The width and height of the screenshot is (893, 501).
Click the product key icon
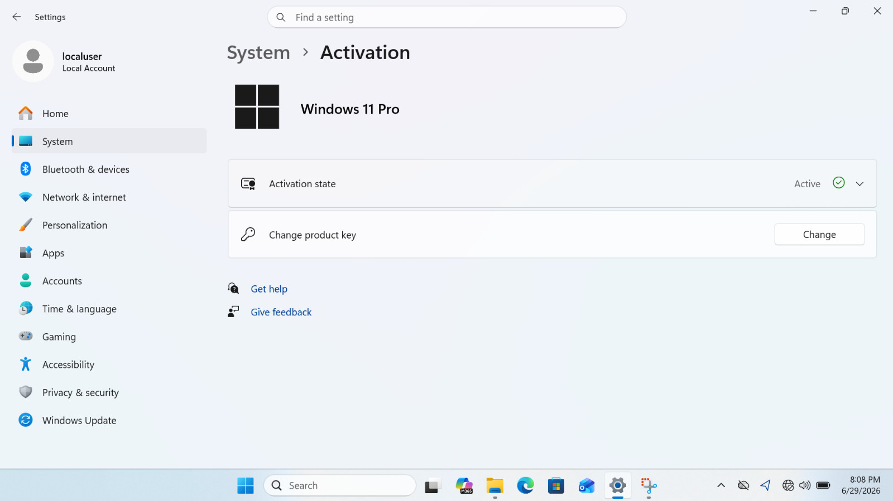(248, 235)
